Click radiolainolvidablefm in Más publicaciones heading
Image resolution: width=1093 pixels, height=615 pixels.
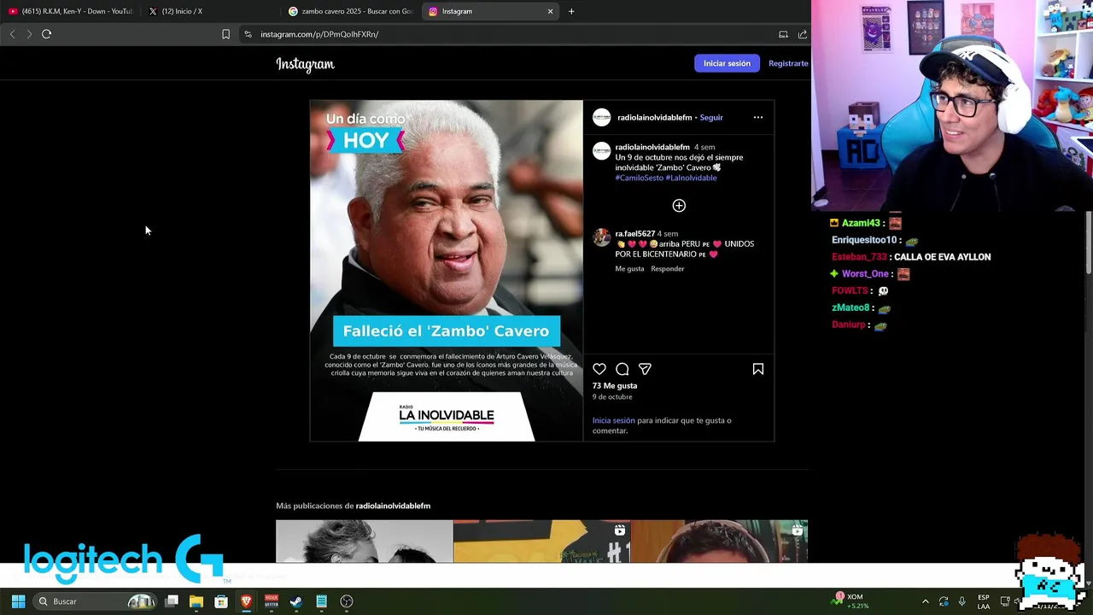pos(393,506)
